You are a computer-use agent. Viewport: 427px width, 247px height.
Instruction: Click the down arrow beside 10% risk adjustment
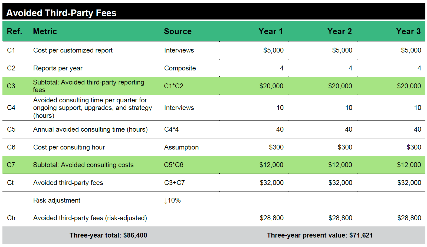[x=166, y=201]
